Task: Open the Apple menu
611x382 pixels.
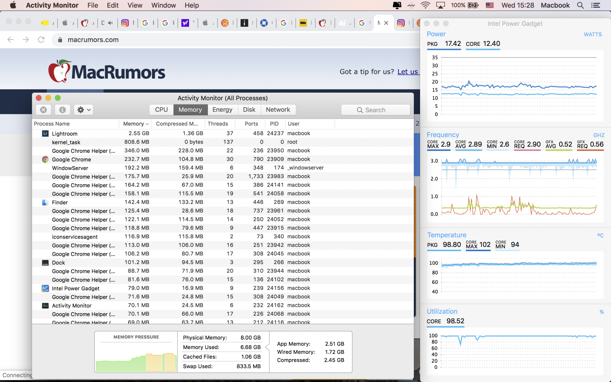Action: point(13,5)
